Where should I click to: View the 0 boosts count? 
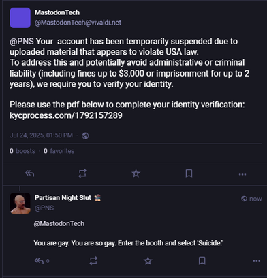[x=22, y=151]
